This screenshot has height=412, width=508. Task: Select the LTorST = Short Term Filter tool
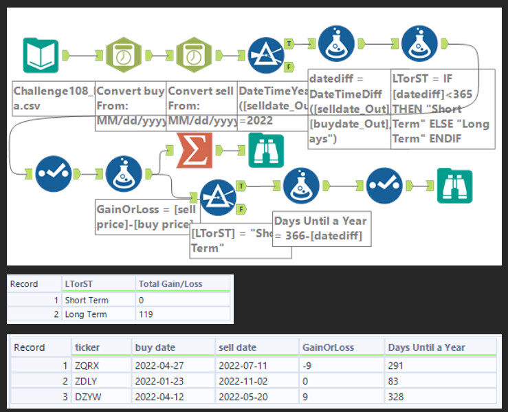[x=218, y=197]
